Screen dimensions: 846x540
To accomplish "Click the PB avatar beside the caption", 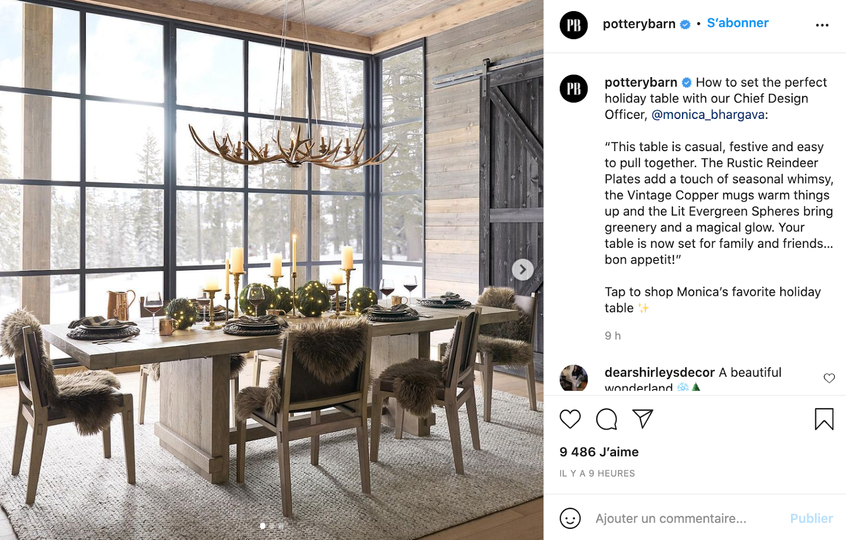I will tap(574, 88).
